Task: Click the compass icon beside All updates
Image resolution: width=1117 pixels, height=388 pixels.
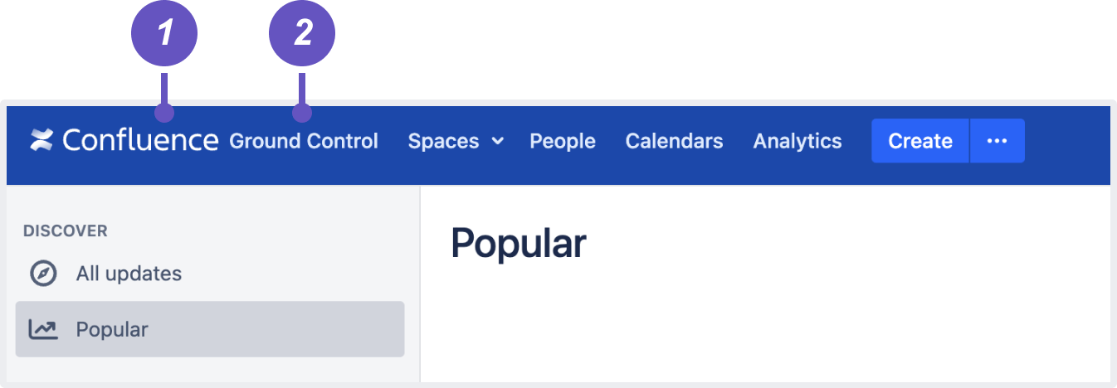Action: (42, 274)
